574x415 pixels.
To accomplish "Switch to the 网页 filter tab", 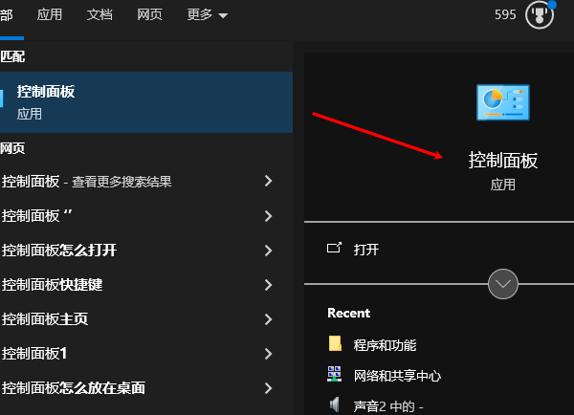I will tap(149, 14).
